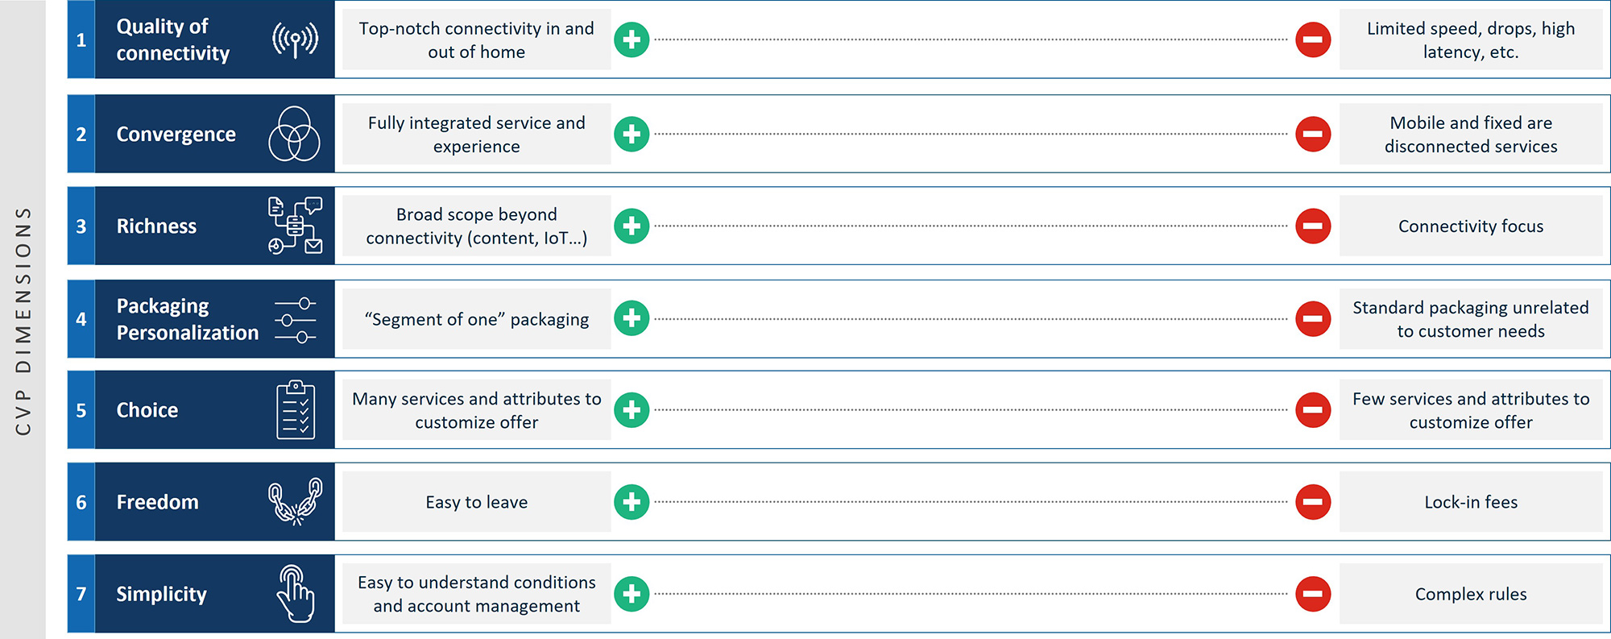1611x639 pixels.
Task: Click the antenna signal icon for connectivity
Action: pos(295,39)
